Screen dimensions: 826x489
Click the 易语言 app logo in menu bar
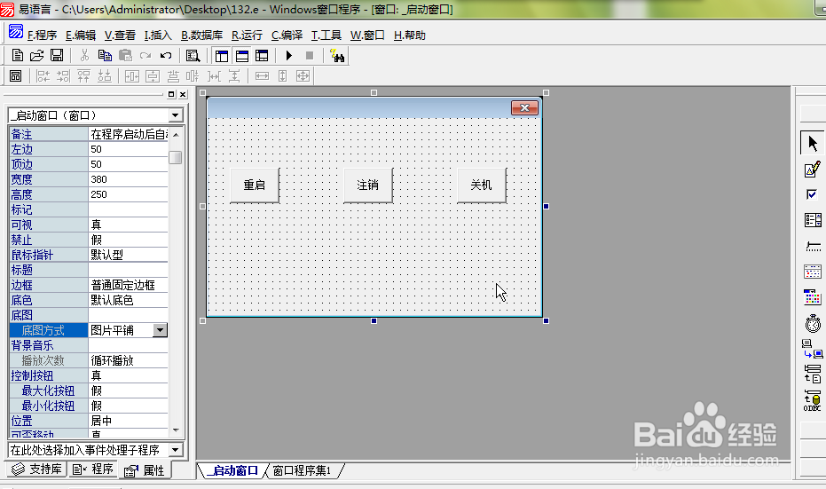tap(16, 32)
